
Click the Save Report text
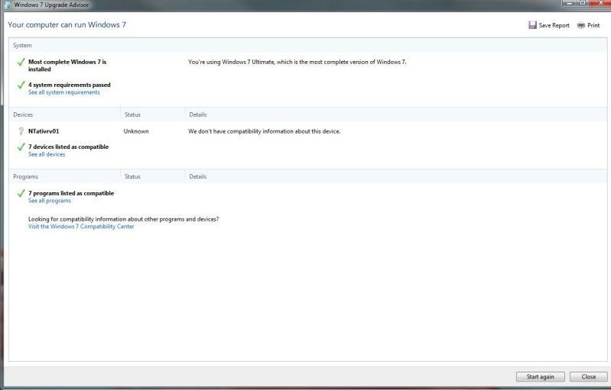tap(554, 25)
